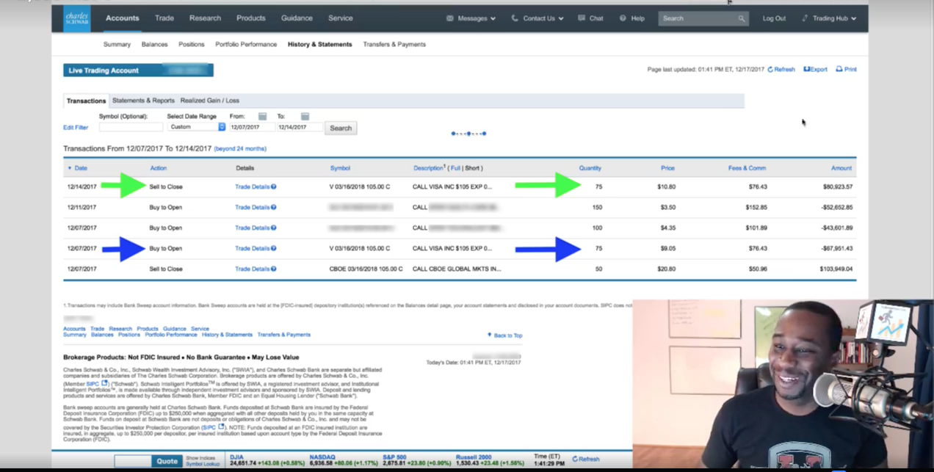934x472 pixels.
Task: Sort by the Quantity column header
Action: click(x=590, y=168)
